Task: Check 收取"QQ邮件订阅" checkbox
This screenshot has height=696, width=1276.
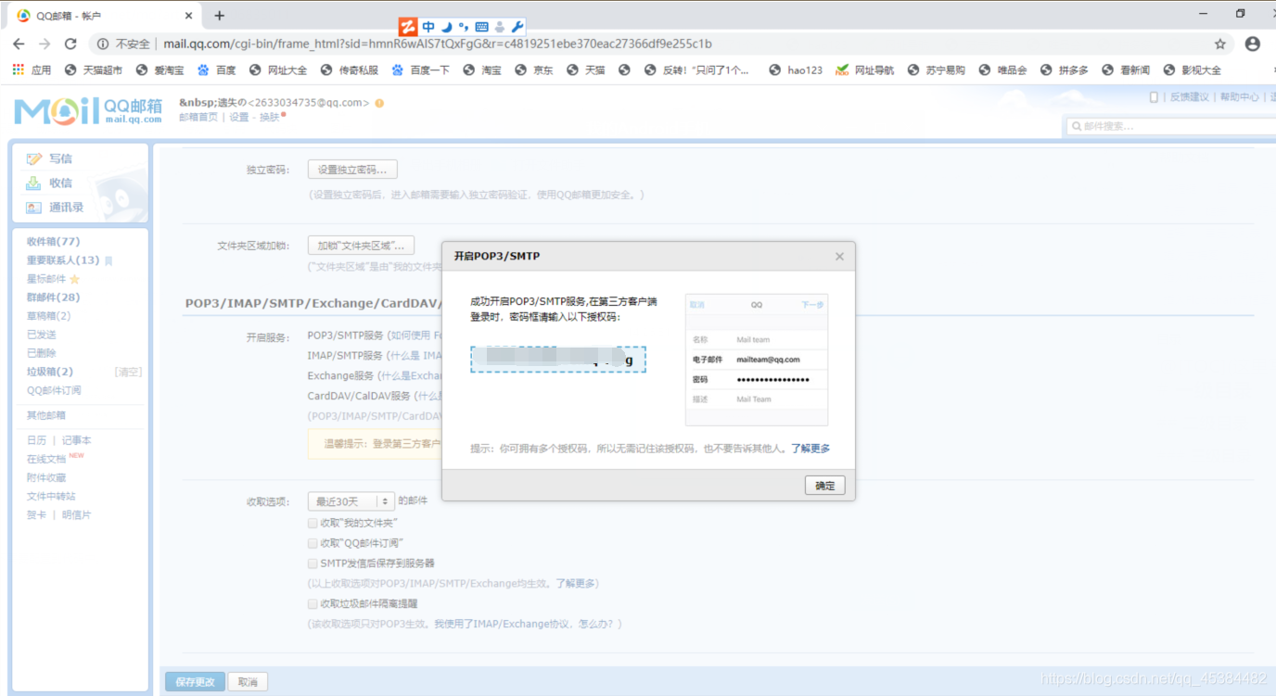Action: (313, 543)
